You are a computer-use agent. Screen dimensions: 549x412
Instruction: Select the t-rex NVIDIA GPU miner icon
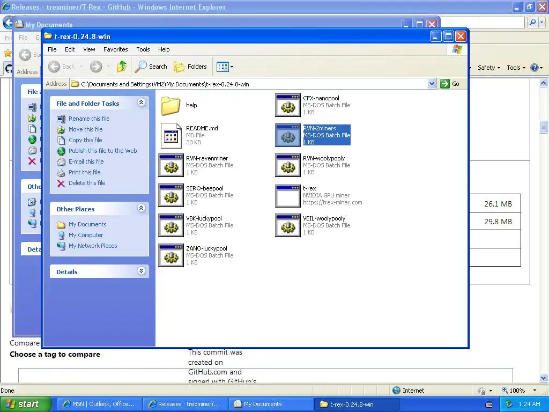pyautogui.click(x=288, y=195)
